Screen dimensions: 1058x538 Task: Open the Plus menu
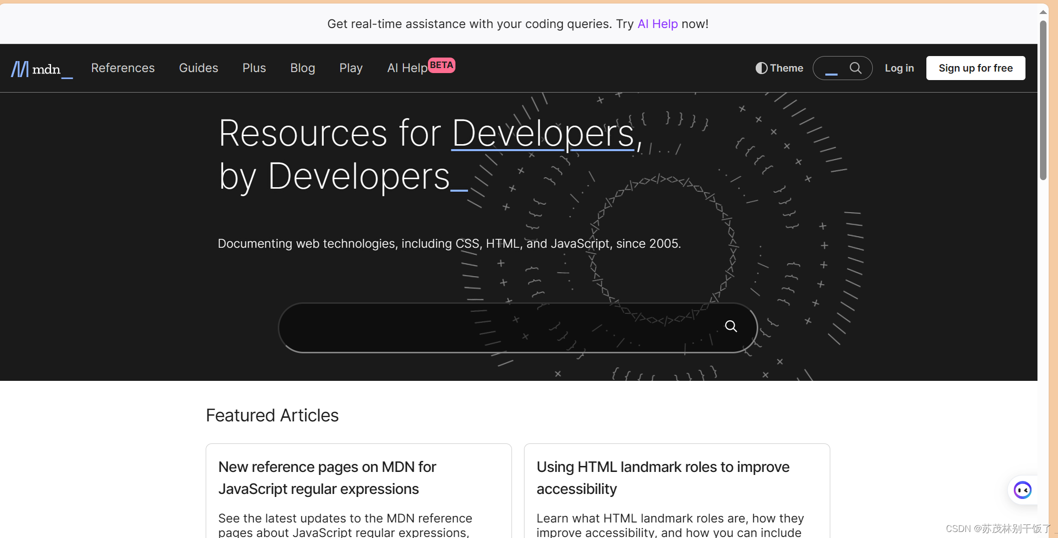tap(254, 68)
